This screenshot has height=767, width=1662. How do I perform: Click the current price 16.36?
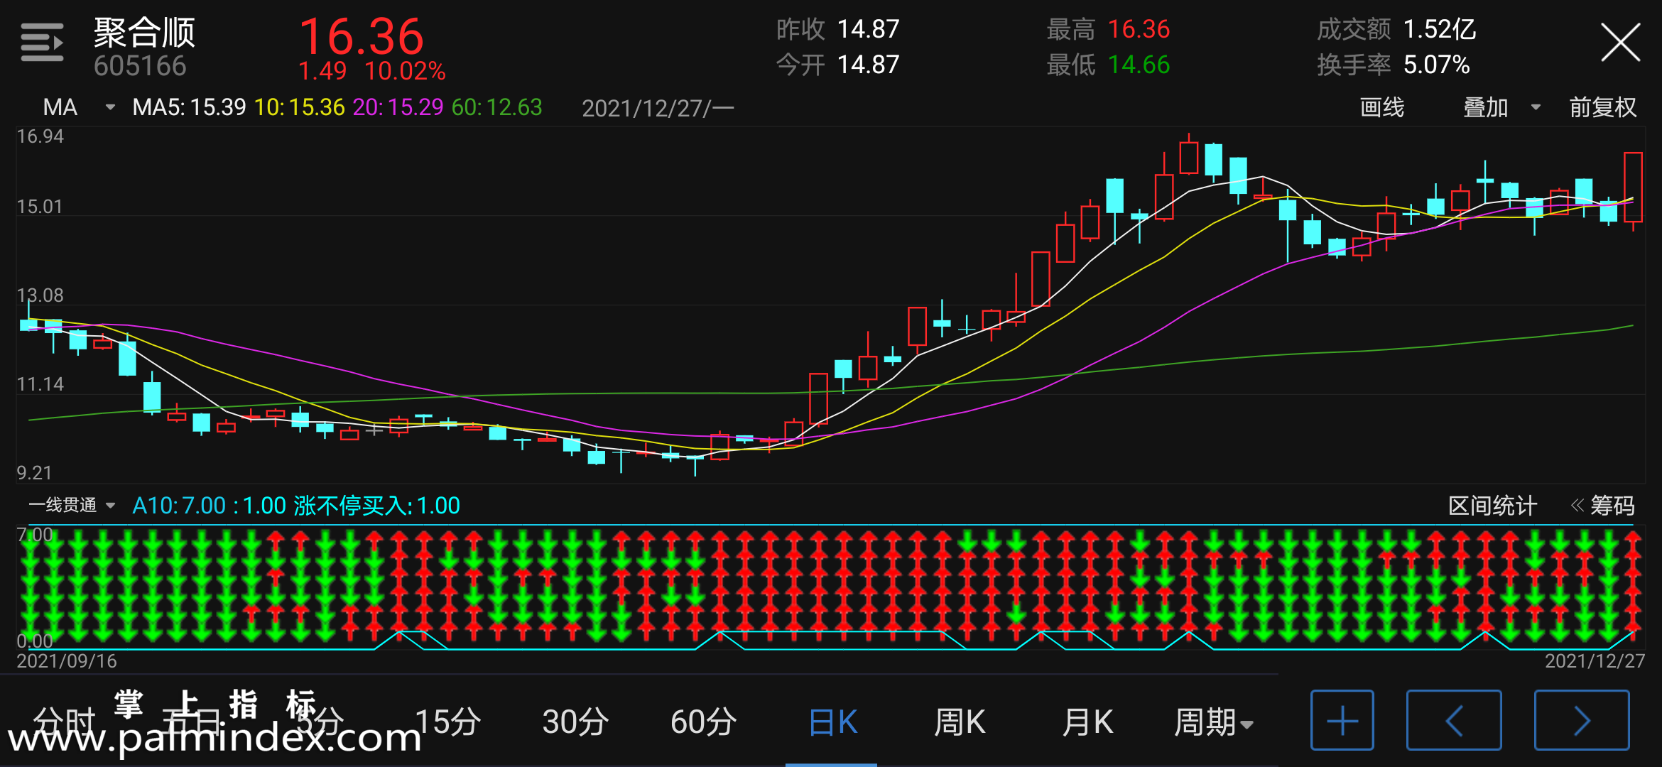362,36
